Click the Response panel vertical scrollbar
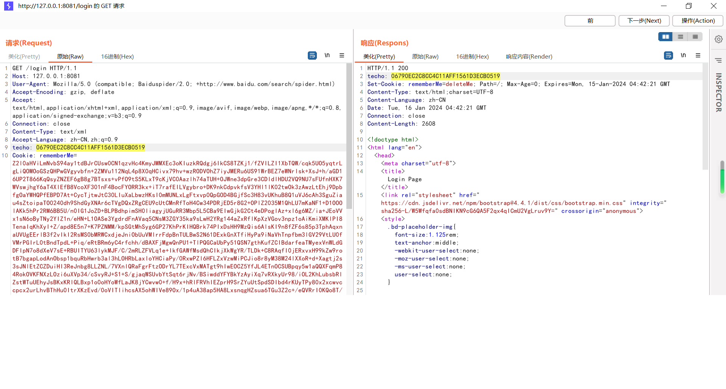The width and height of the screenshot is (726, 389). (705, 116)
